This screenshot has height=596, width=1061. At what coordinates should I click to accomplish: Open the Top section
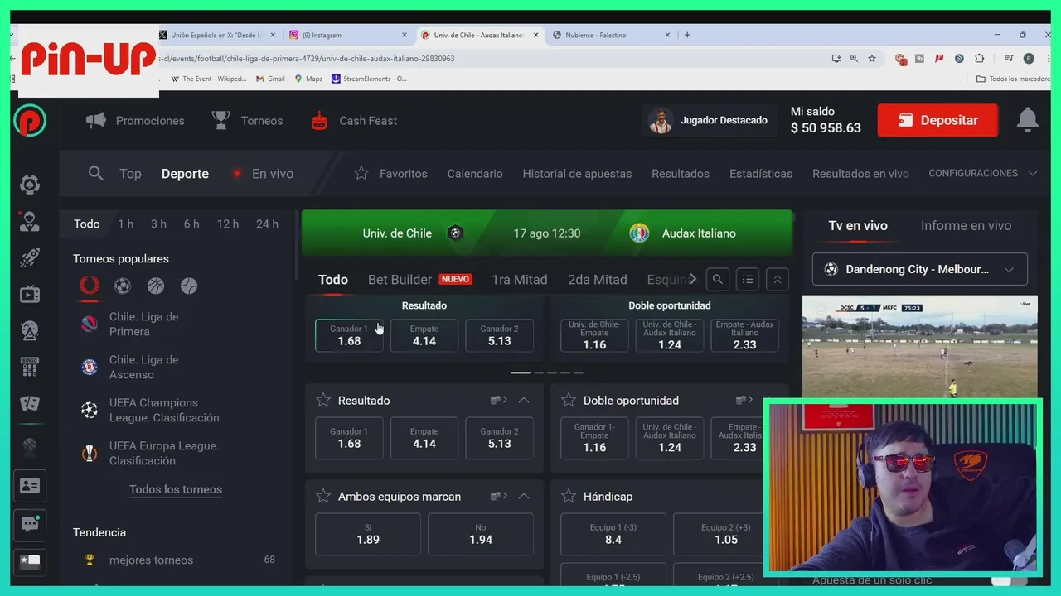[x=130, y=173]
